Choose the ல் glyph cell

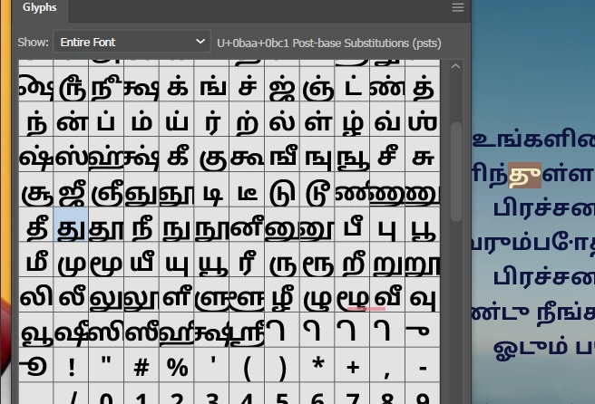point(282,120)
